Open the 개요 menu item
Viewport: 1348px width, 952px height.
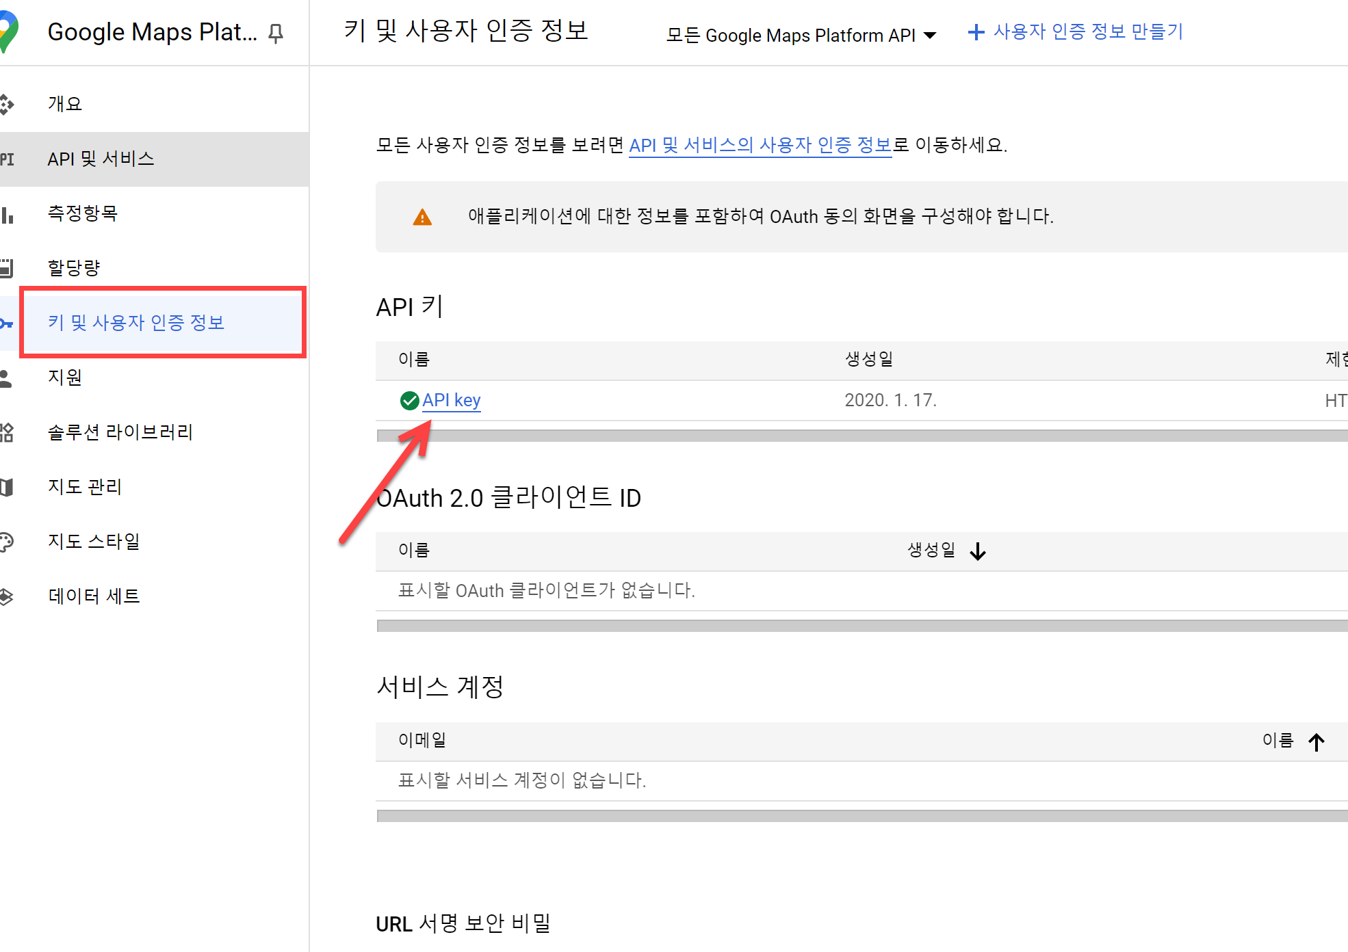[x=65, y=104]
